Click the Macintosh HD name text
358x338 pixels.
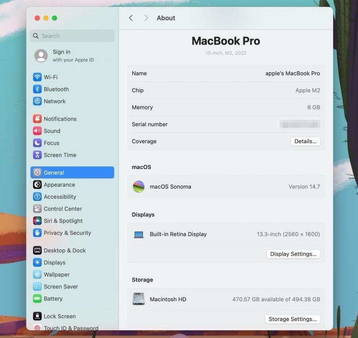pyautogui.click(x=168, y=299)
